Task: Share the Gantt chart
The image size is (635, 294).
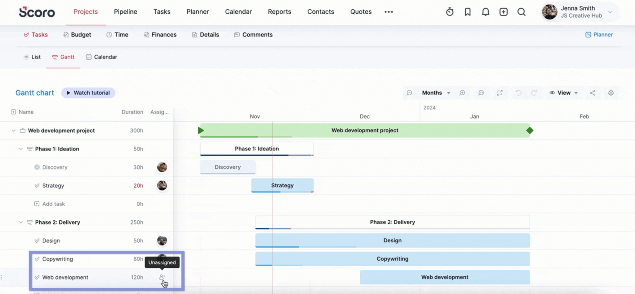Action: pos(593,93)
